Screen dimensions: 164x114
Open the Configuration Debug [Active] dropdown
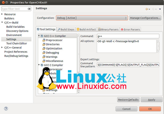(92, 18)
